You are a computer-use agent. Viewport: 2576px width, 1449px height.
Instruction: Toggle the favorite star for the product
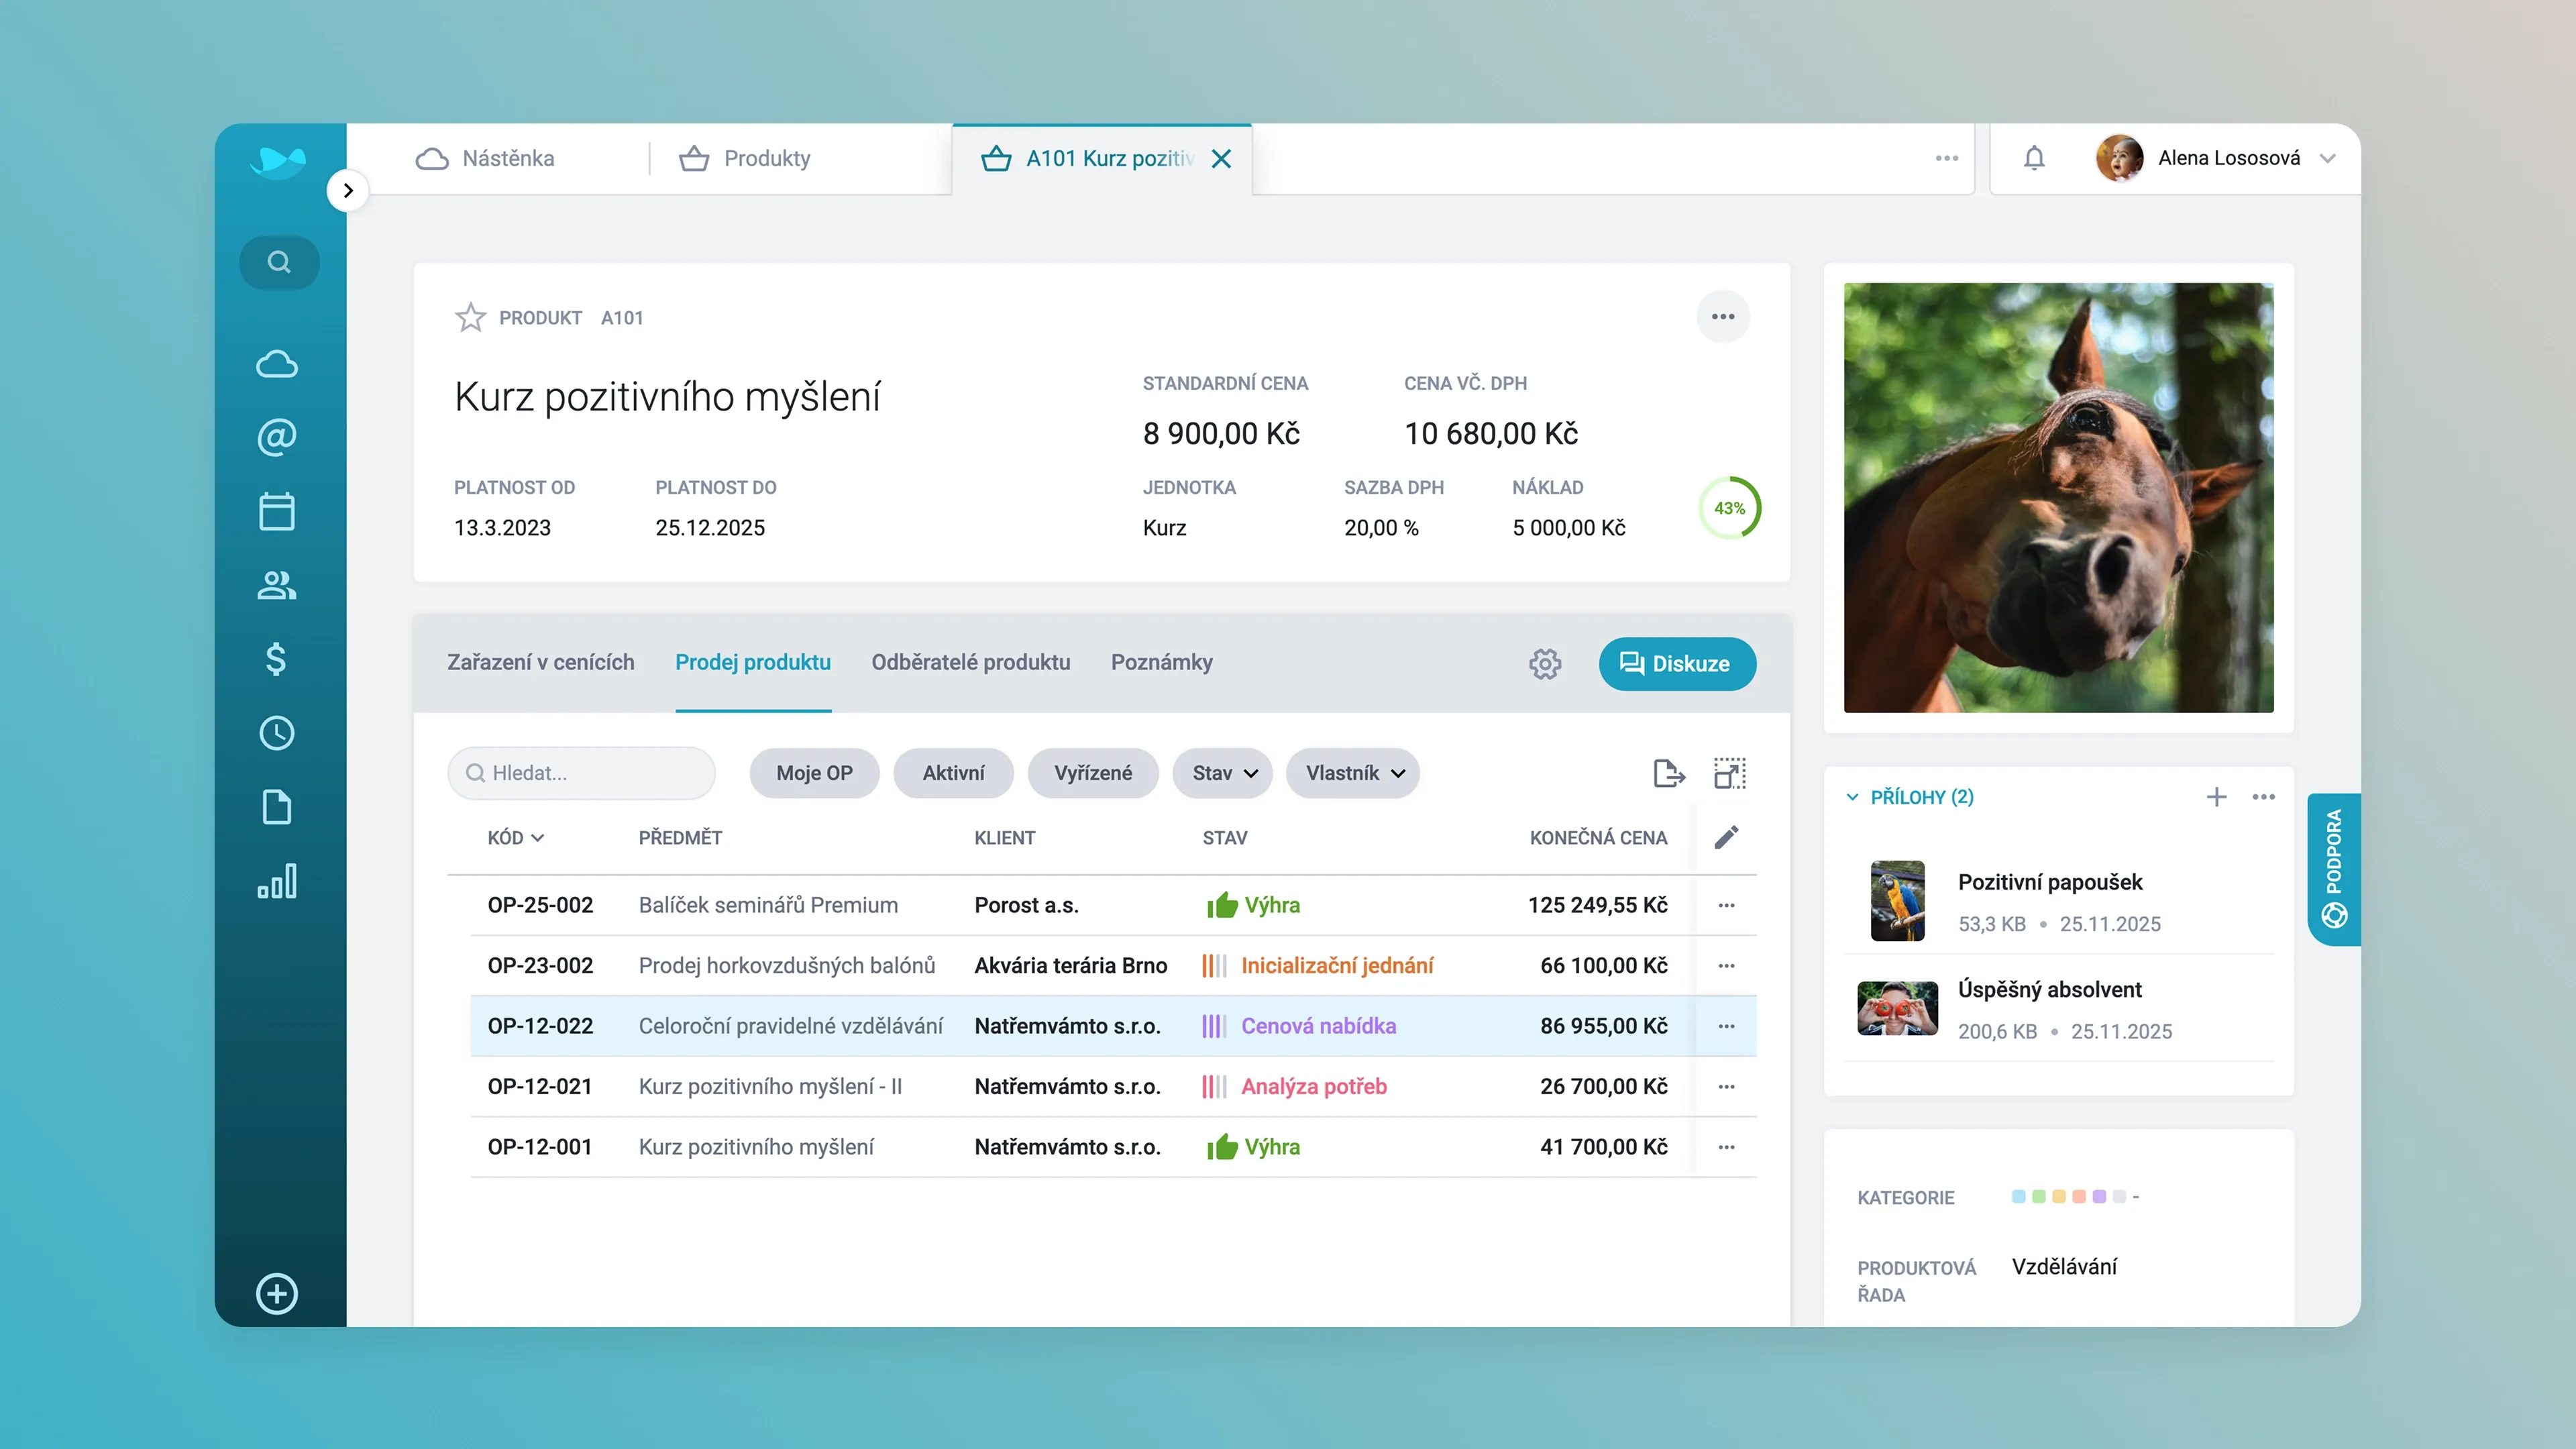470,317
